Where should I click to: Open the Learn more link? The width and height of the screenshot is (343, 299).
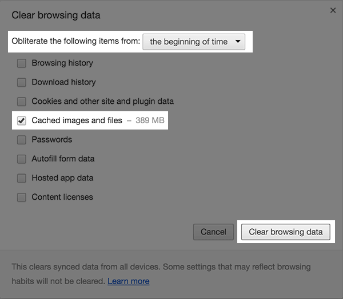click(x=129, y=281)
